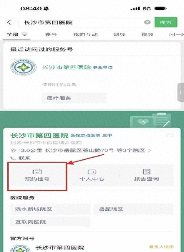Tap the phone 联系 icon
Image resolution: width=184 pixels, height=252 pixels.
[13, 158]
